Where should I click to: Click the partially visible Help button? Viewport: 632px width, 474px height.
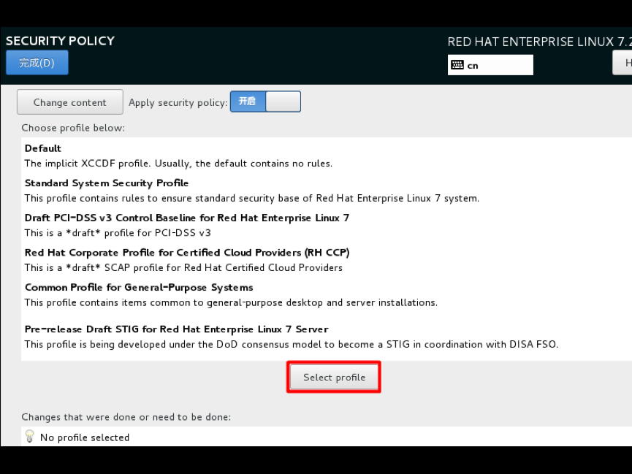coord(623,63)
